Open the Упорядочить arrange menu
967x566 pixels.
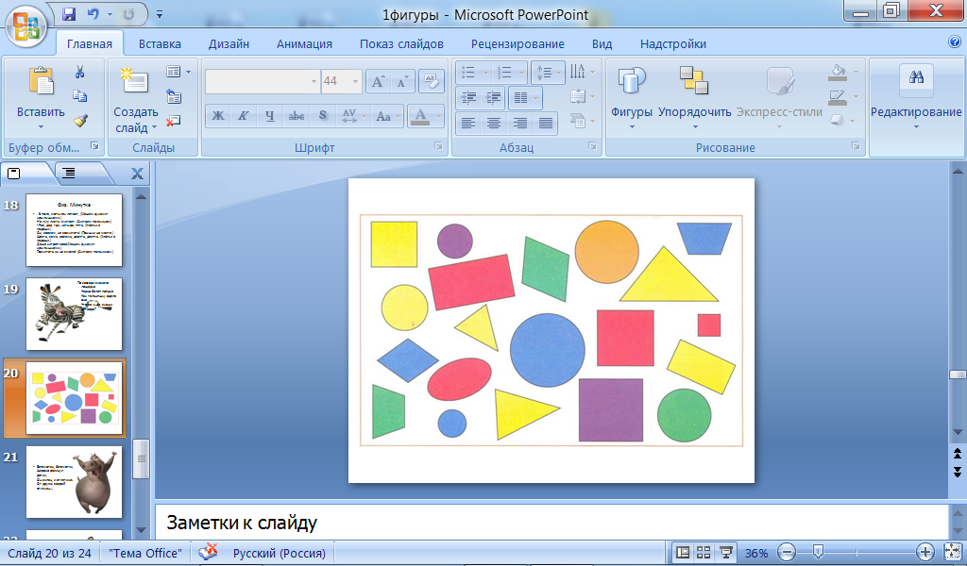point(694,97)
